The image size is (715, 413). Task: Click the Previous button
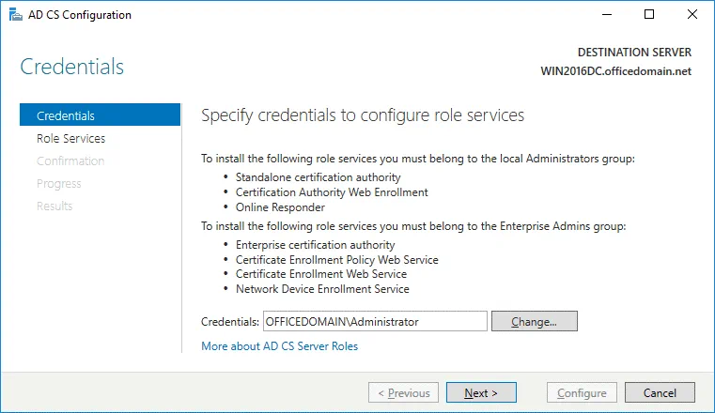point(403,393)
